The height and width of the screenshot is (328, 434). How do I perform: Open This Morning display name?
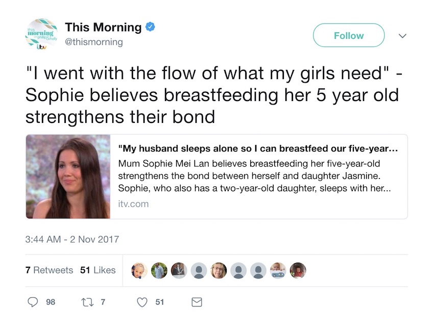click(x=103, y=27)
